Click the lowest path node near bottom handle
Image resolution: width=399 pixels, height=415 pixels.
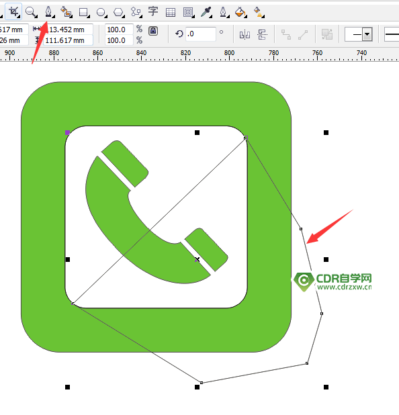point(202,383)
